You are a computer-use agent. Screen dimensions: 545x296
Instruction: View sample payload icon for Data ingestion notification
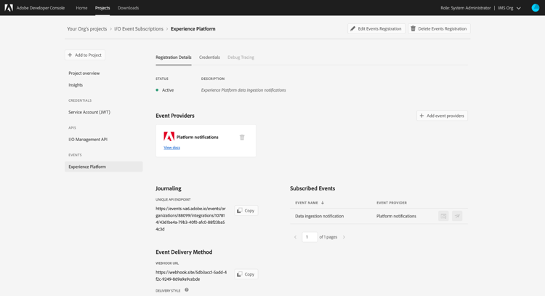click(443, 216)
